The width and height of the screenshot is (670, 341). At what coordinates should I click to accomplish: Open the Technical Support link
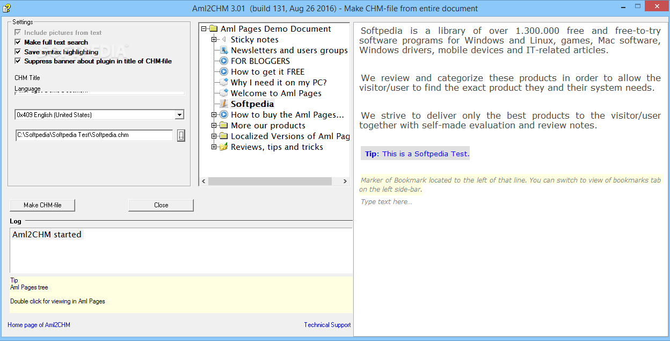point(327,325)
